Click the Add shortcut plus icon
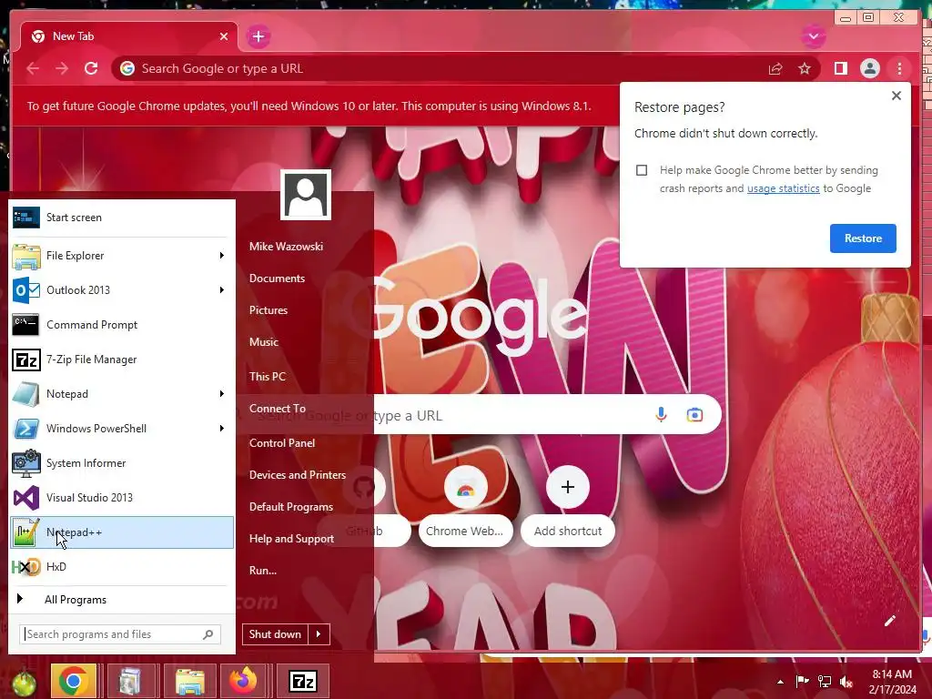 568,488
